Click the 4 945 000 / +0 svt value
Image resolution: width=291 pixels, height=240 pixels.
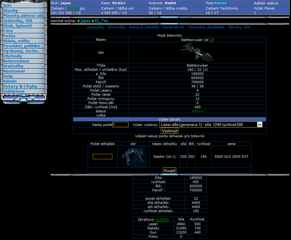coord(114,13)
